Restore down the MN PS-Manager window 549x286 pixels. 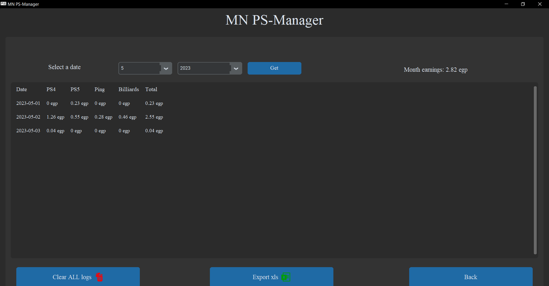[522, 4]
